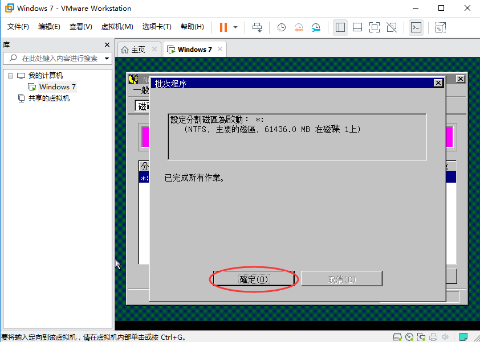Open the snapshot manager icon
Viewport: 480px width, 342px height.
(316, 27)
